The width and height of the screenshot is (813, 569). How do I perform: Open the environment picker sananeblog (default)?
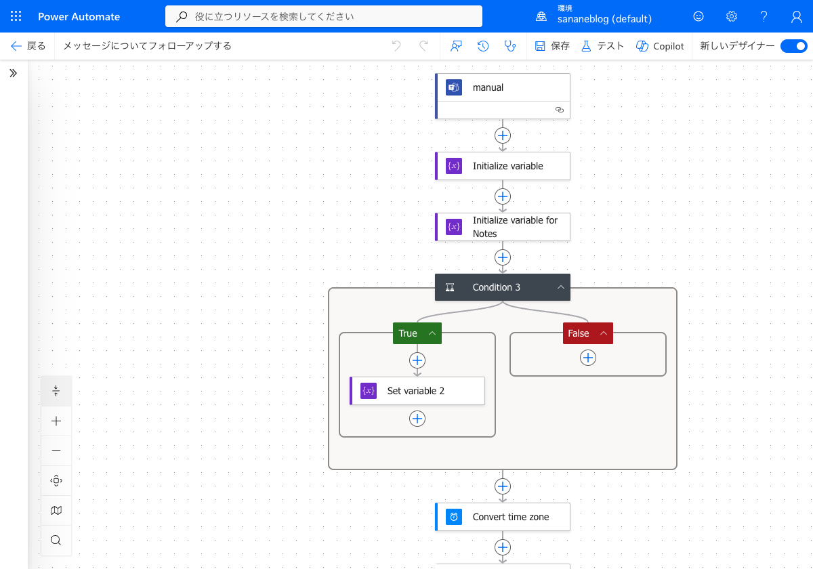(x=604, y=19)
